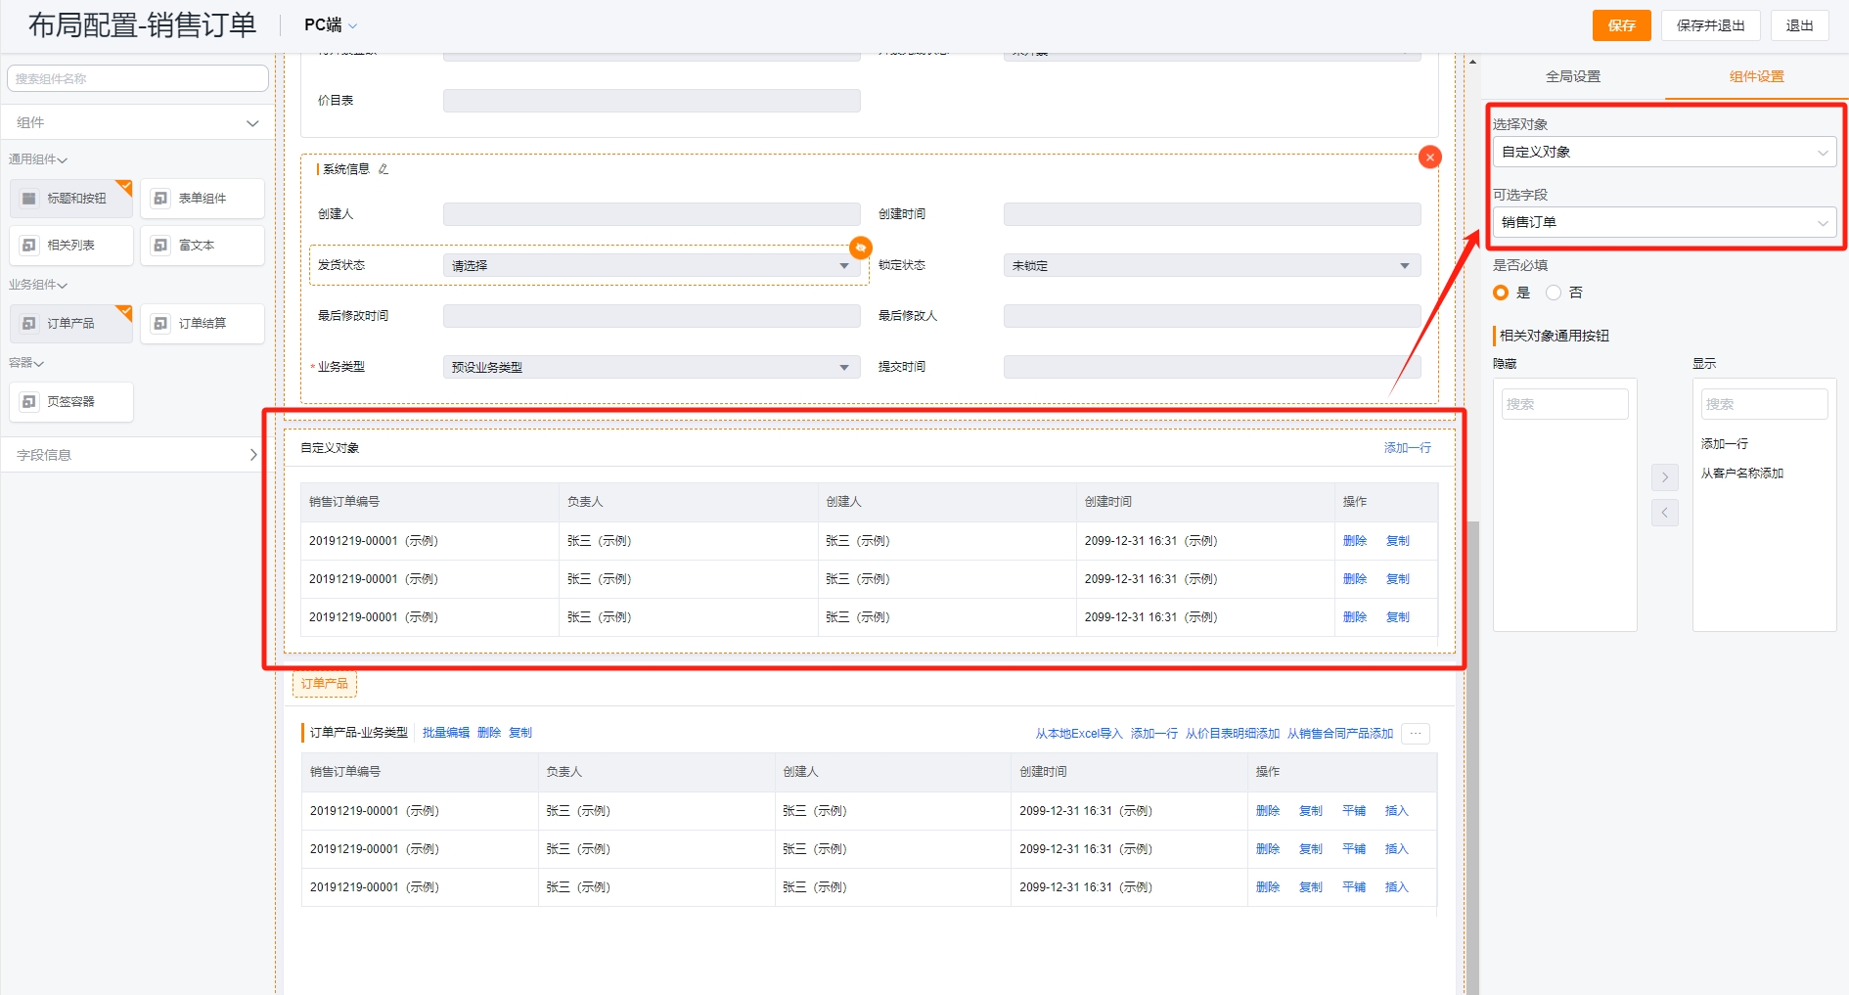Open the 订单产品 tab

pos(325,684)
